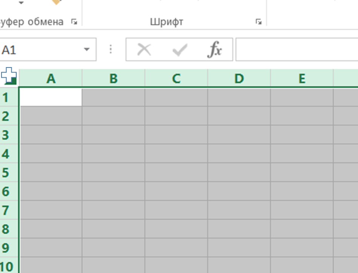Select column E header

pos(301,78)
